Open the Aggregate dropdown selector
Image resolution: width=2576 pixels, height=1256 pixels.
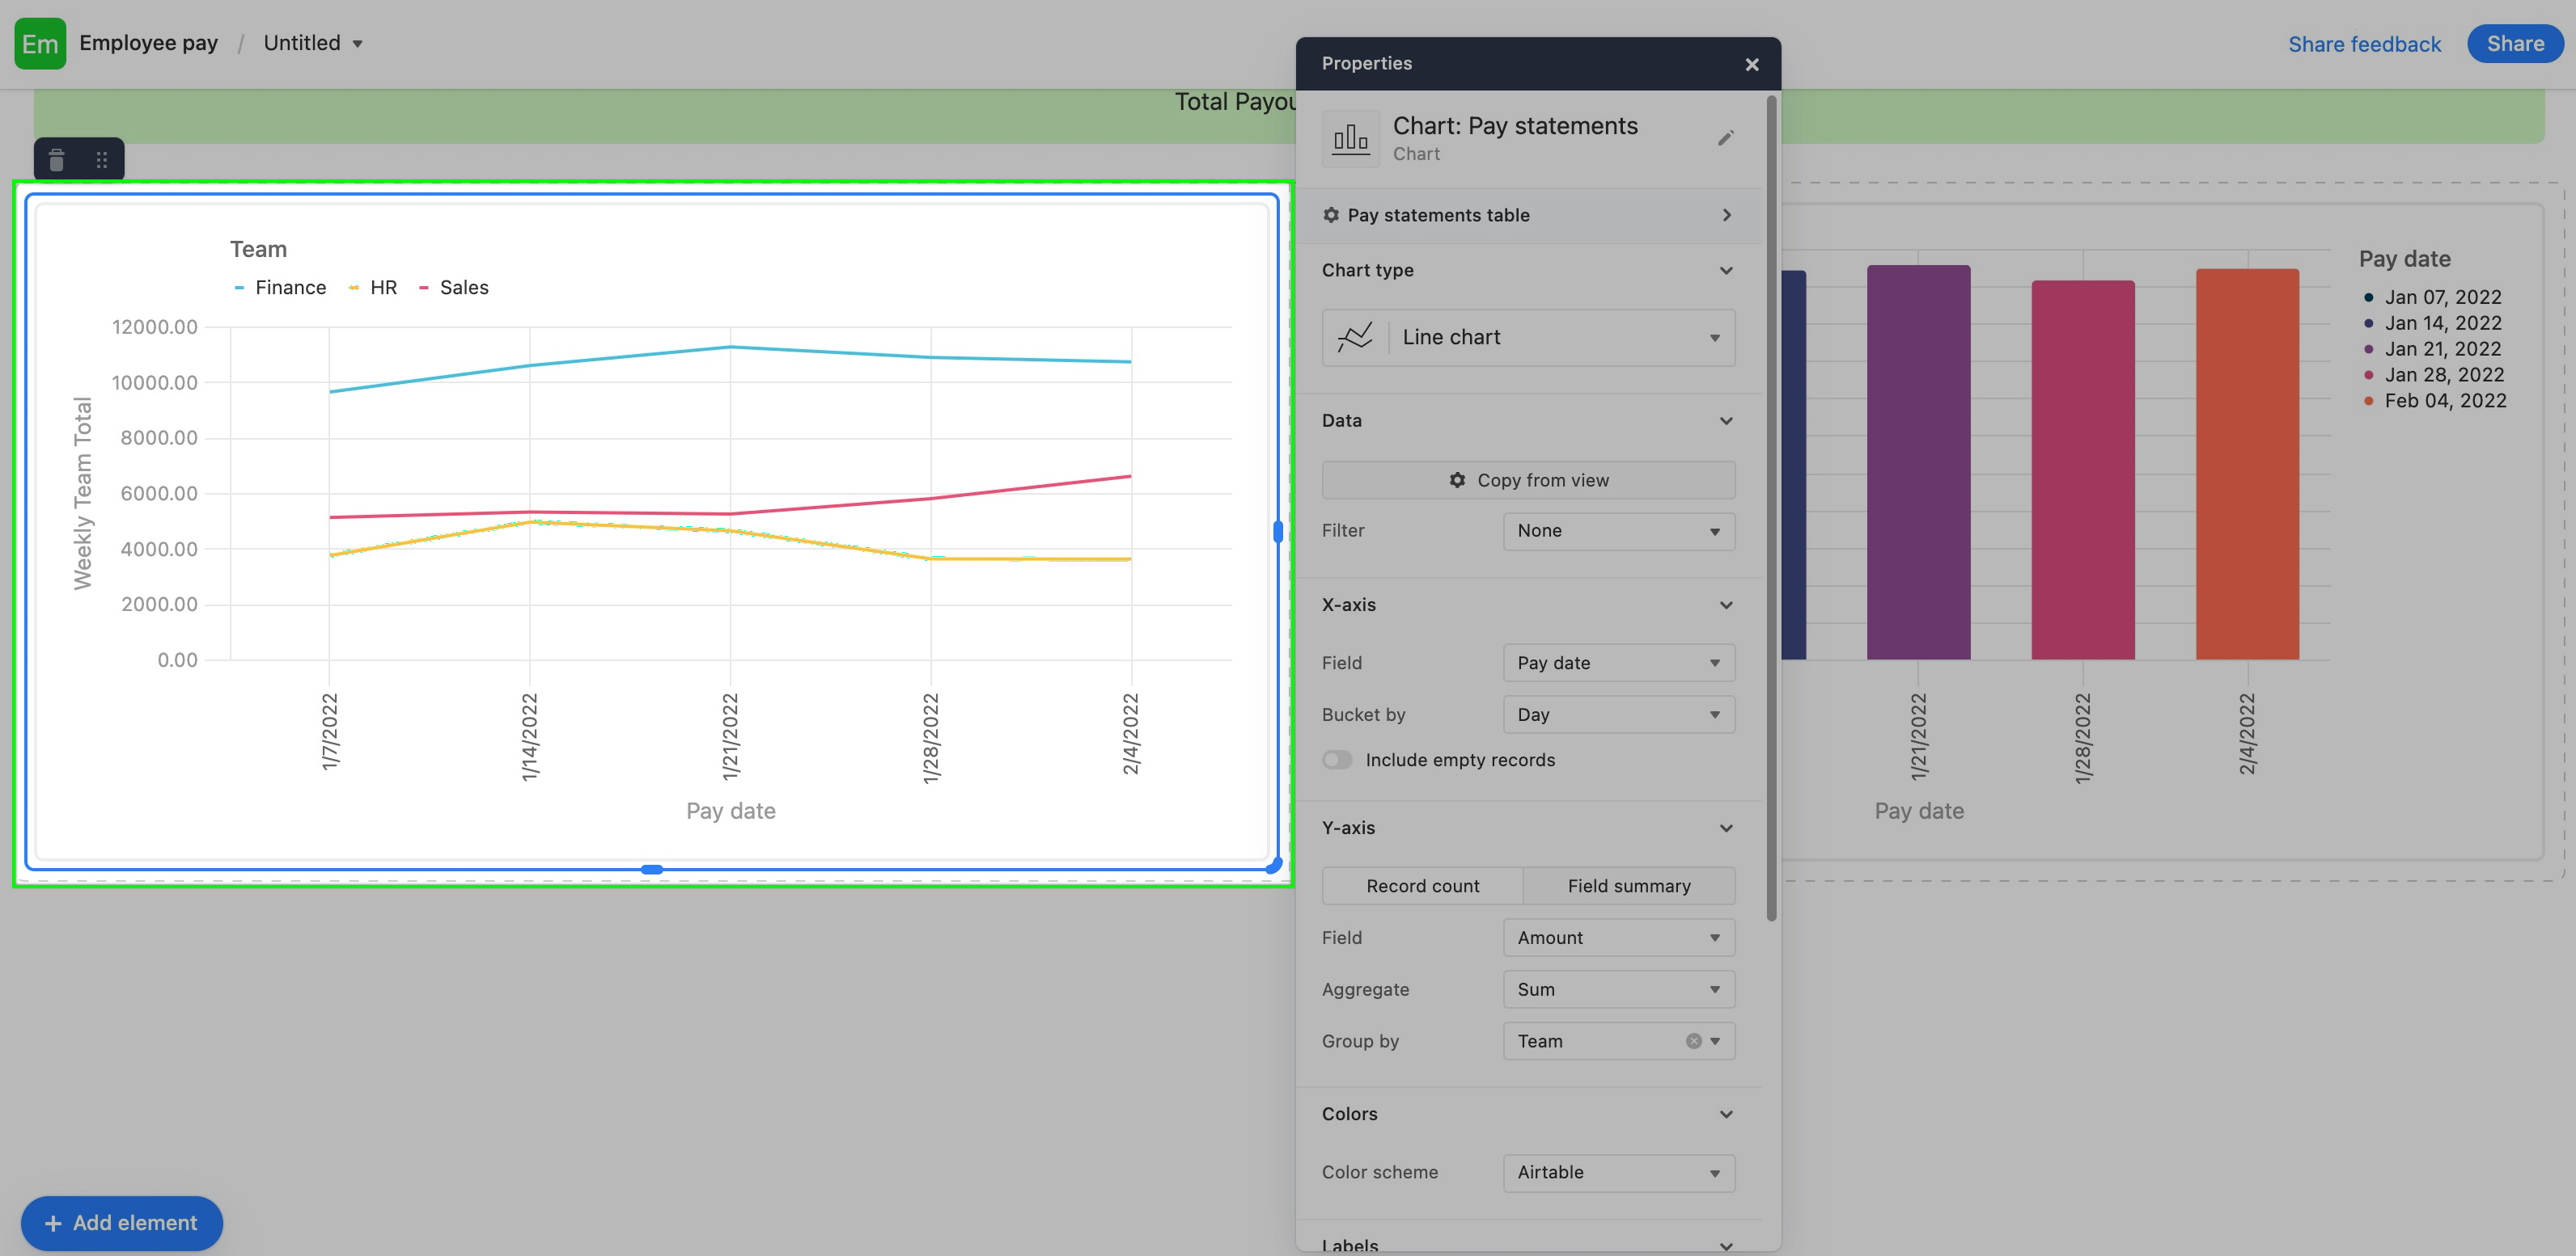point(1616,988)
